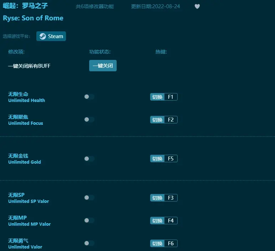This screenshot has width=275, height=251.
Task: Click the Unlimited Health label
Action: point(26,101)
